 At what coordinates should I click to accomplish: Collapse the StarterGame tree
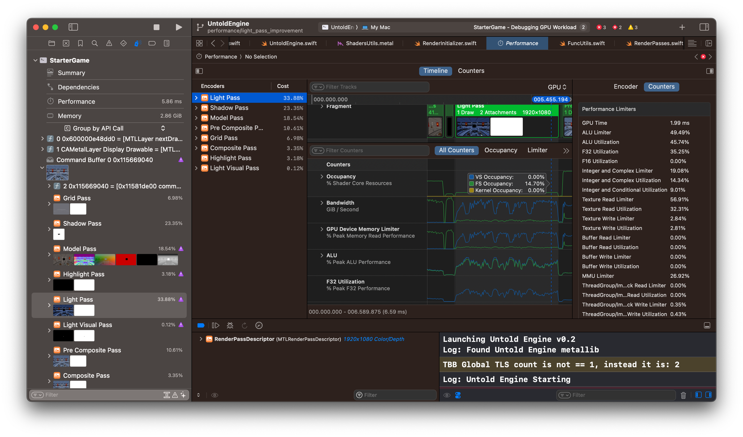[35, 60]
